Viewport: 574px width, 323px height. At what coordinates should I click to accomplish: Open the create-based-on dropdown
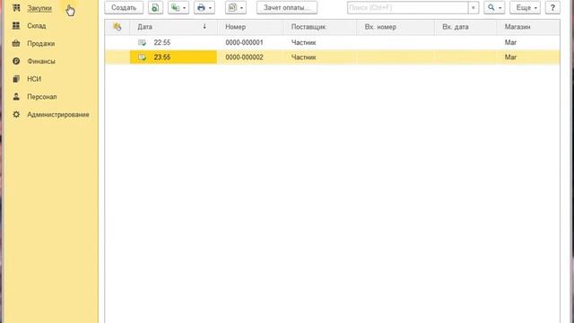(178, 8)
